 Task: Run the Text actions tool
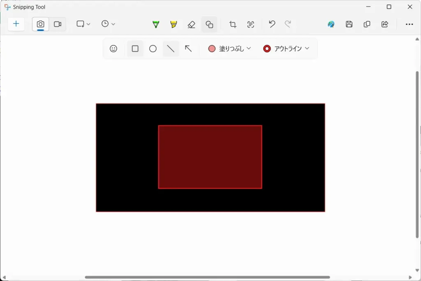[x=251, y=25]
